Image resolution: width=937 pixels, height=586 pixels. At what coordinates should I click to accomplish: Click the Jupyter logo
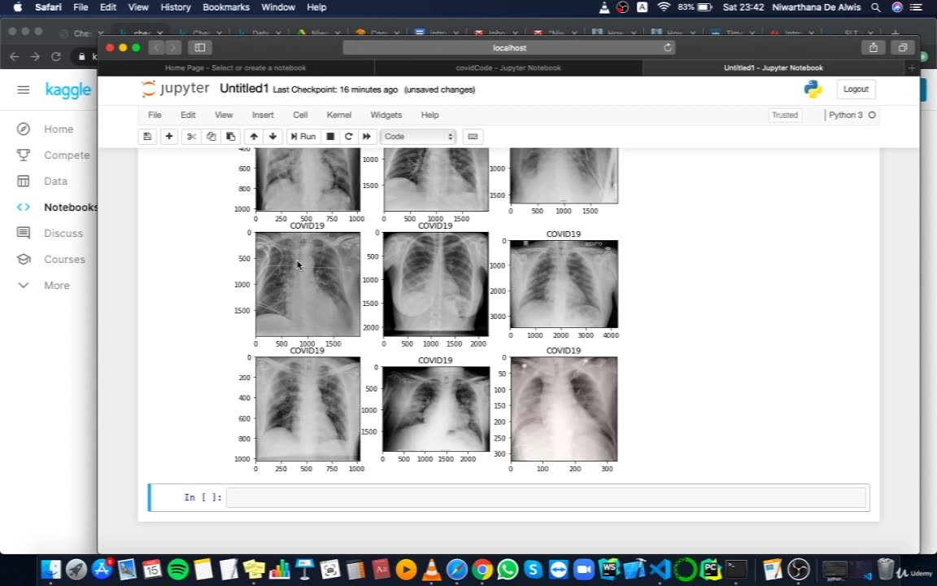click(175, 89)
